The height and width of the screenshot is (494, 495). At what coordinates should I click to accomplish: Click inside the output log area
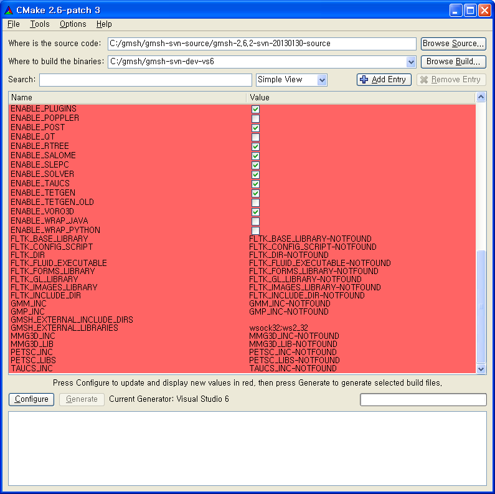click(247, 449)
